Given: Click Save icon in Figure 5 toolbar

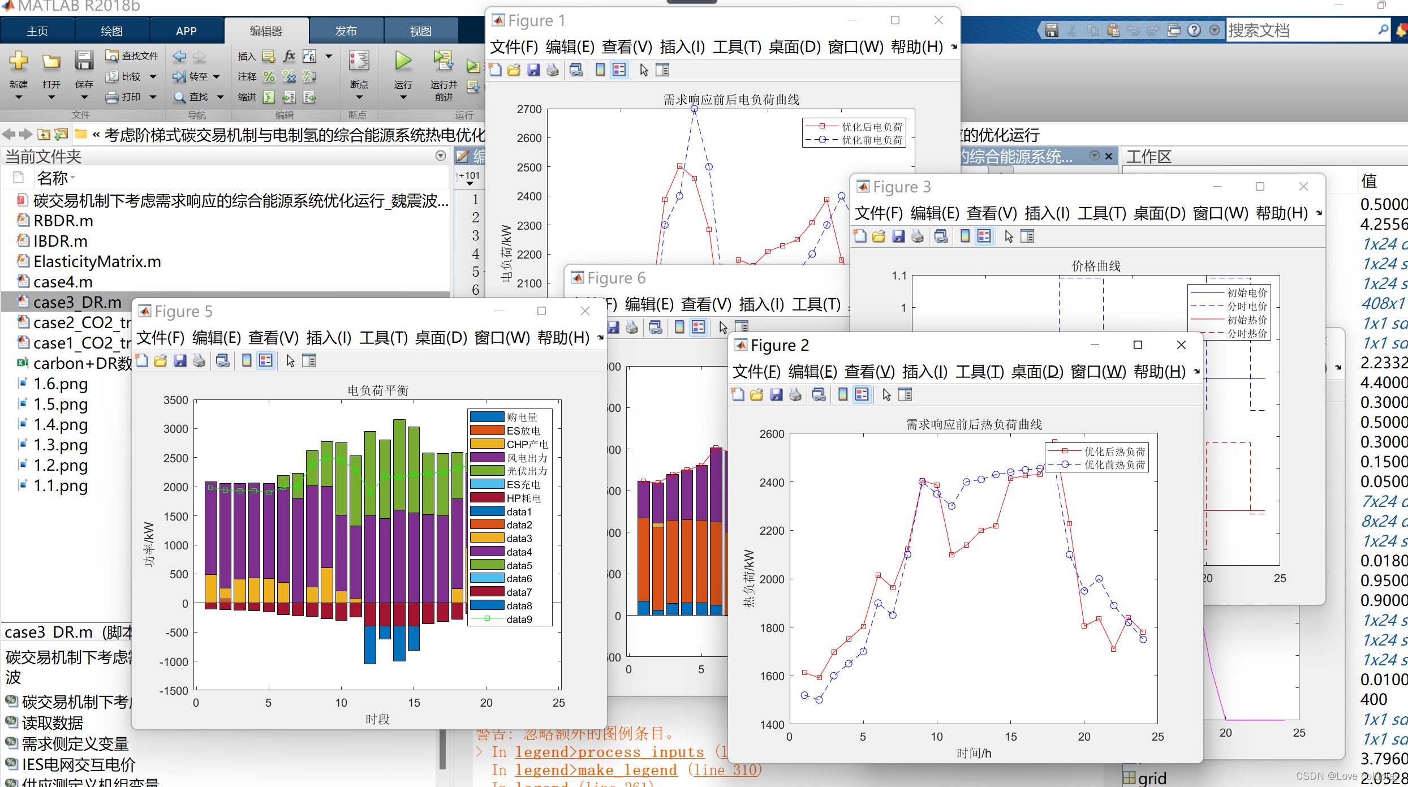Looking at the screenshot, I should [x=180, y=360].
